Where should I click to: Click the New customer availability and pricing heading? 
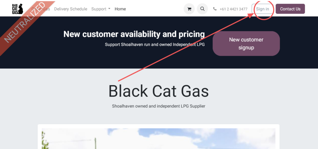point(134,34)
